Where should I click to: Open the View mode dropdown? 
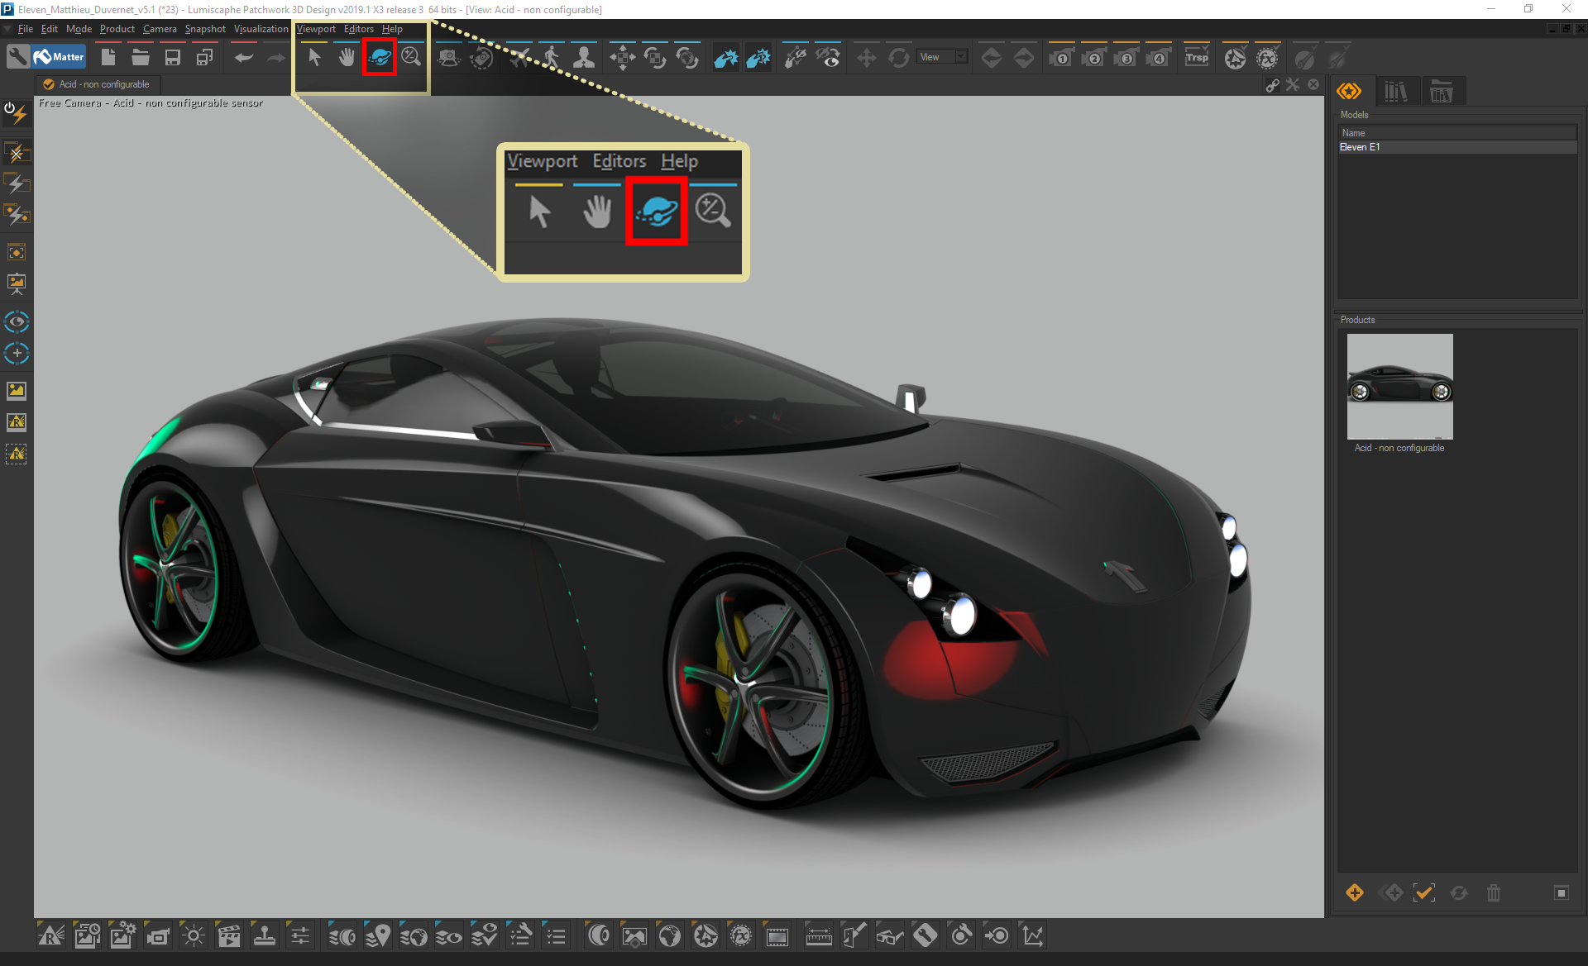(943, 57)
